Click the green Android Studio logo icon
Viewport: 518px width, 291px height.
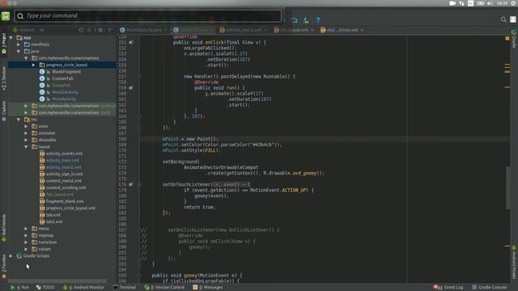pyautogui.click(x=6, y=16)
